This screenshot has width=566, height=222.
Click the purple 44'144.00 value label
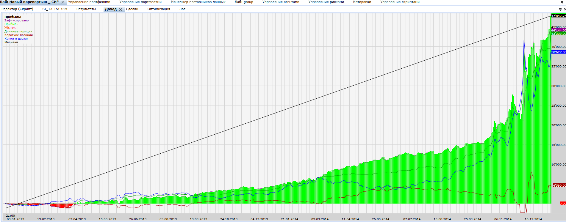pos(559,30)
